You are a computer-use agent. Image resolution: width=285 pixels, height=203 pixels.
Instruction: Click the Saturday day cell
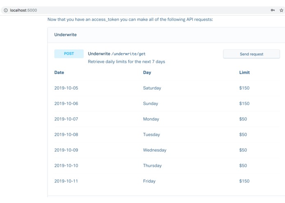click(152, 88)
